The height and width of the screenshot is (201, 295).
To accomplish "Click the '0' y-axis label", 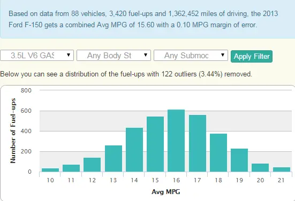I will [30, 172].
